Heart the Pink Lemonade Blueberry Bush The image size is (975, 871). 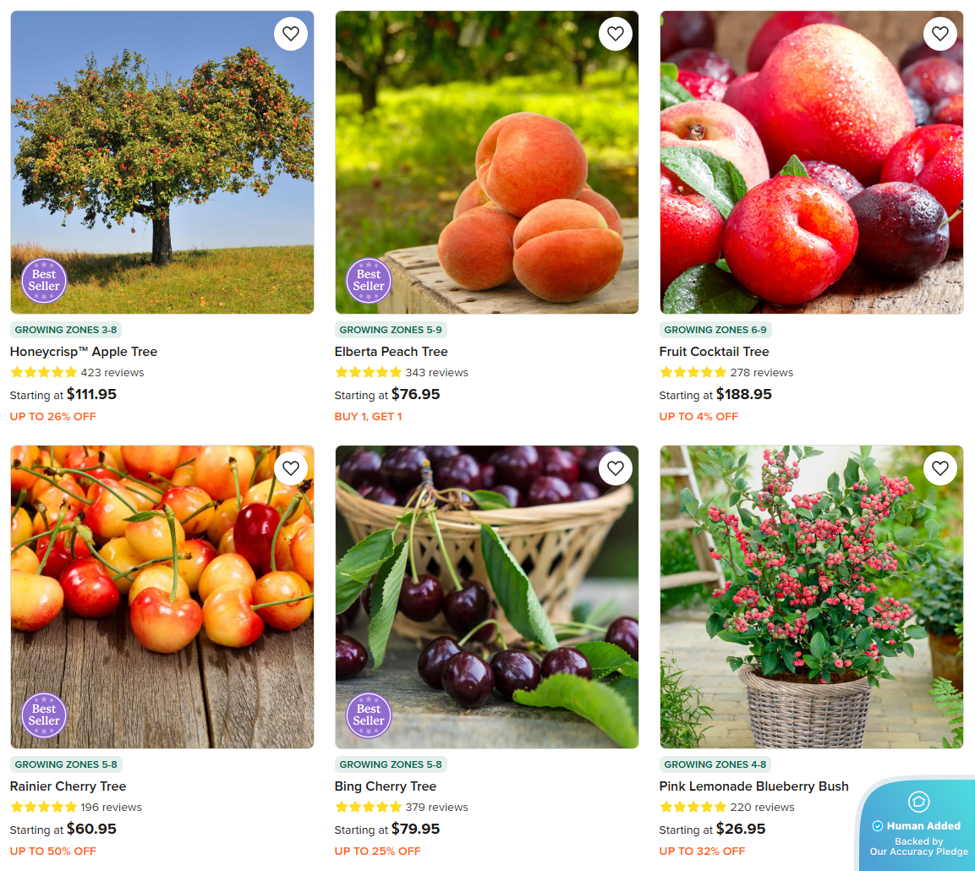coord(939,468)
